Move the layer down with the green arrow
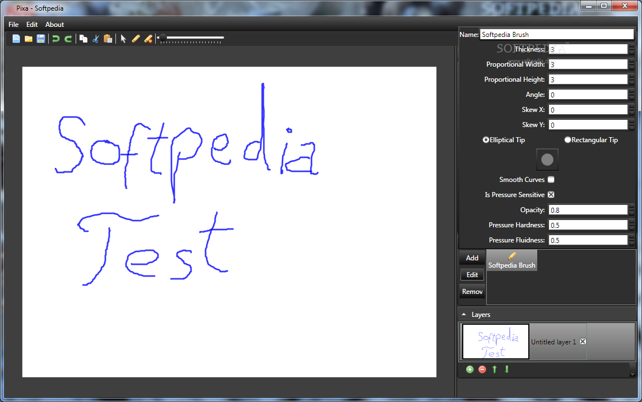Screen dimensions: 642x402 (x=506, y=370)
